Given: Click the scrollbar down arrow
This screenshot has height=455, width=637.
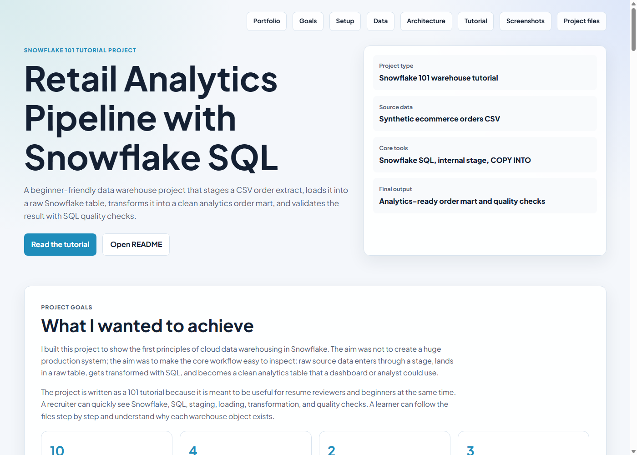Looking at the screenshot, I should [x=633, y=452].
